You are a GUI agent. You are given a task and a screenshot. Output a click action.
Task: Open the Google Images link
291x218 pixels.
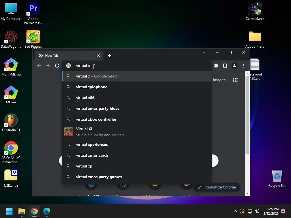click(x=219, y=80)
